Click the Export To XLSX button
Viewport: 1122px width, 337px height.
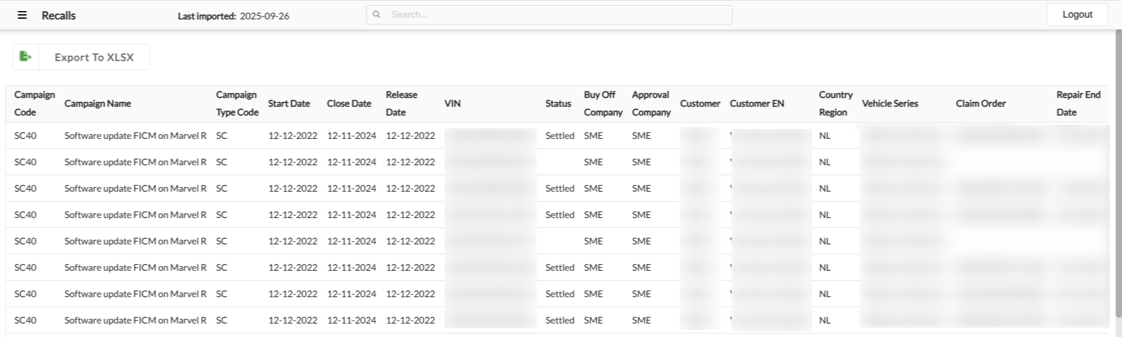(x=94, y=57)
